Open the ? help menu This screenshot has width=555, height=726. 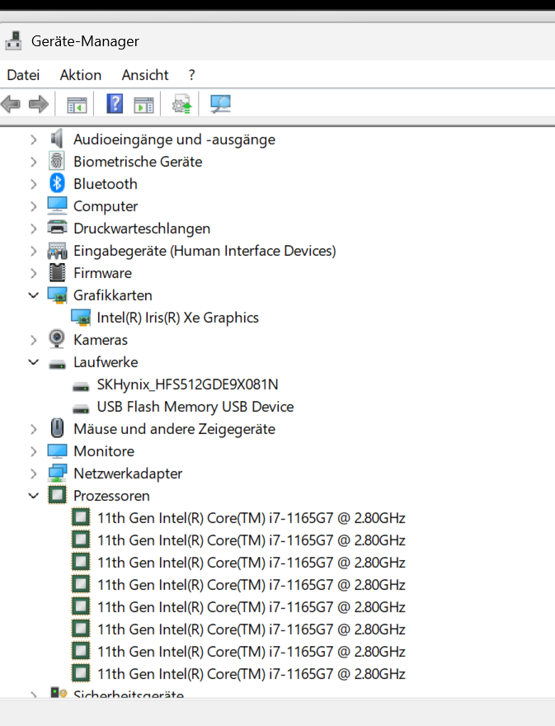pos(191,74)
